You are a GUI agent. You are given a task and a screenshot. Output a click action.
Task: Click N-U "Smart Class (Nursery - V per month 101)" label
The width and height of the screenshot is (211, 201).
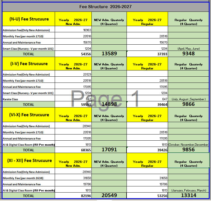[28, 49]
